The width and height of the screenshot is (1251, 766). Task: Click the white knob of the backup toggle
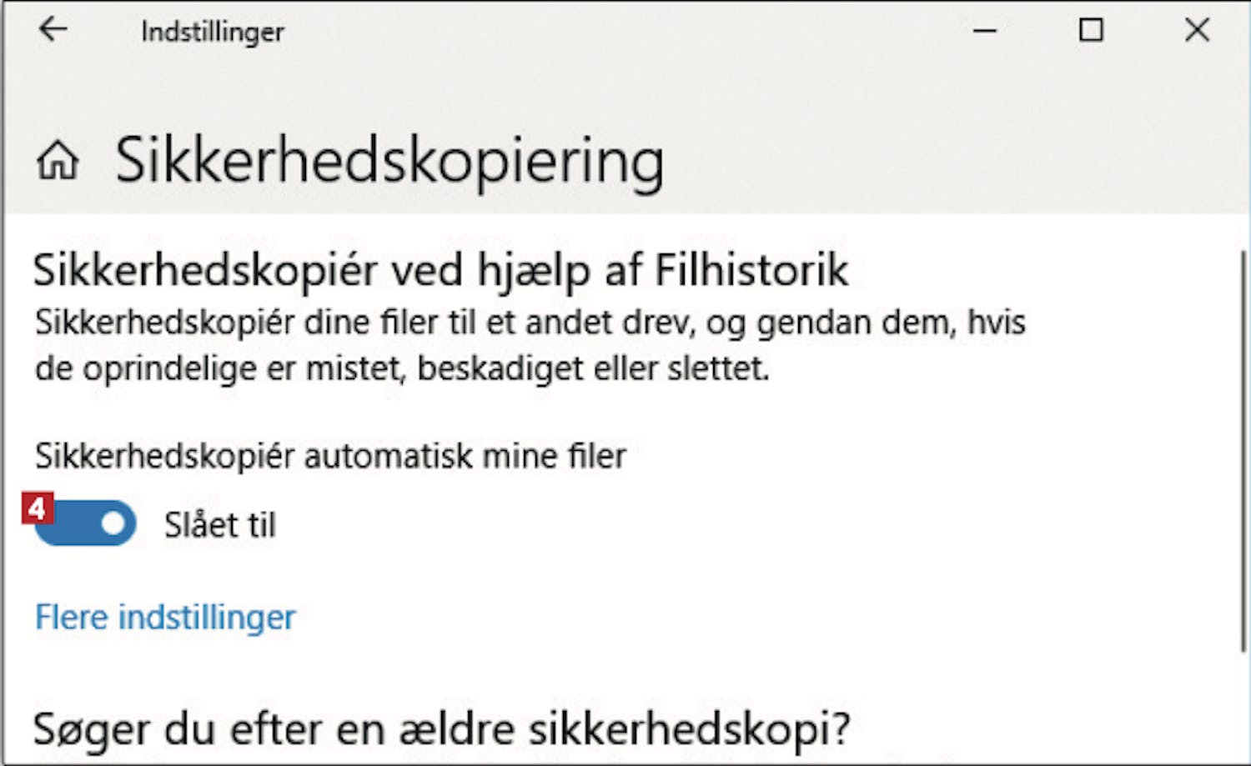(113, 523)
